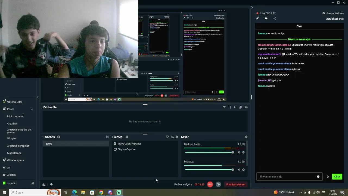Click the clip camera icon above the chat
The width and height of the screenshot is (348, 196).
click(x=266, y=18)
